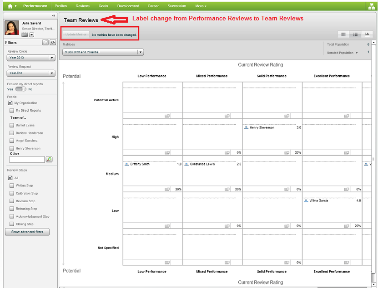The width and height of the screenshot is (378, 288).
Task: Select the compact list view icon
Action: pos(343,34)
